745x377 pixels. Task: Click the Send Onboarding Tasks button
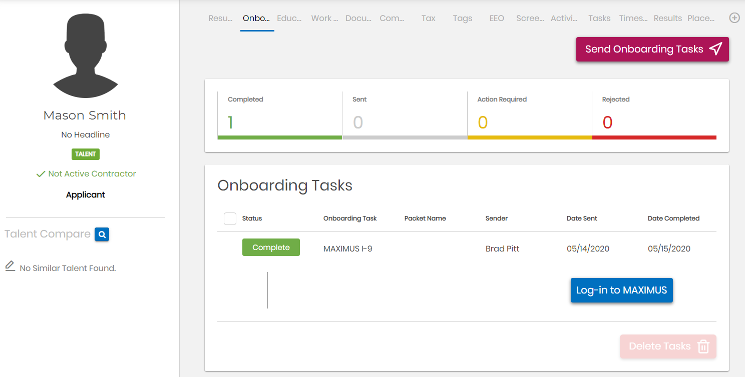coord(652,49)
